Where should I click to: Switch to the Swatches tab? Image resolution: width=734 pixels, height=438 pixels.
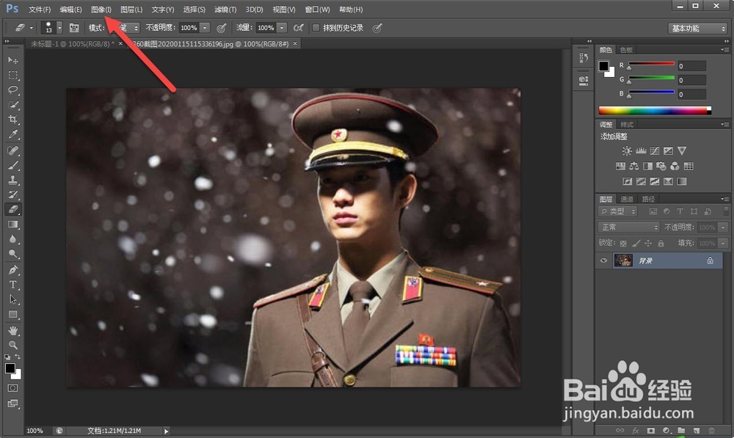[x=626, y=50]
